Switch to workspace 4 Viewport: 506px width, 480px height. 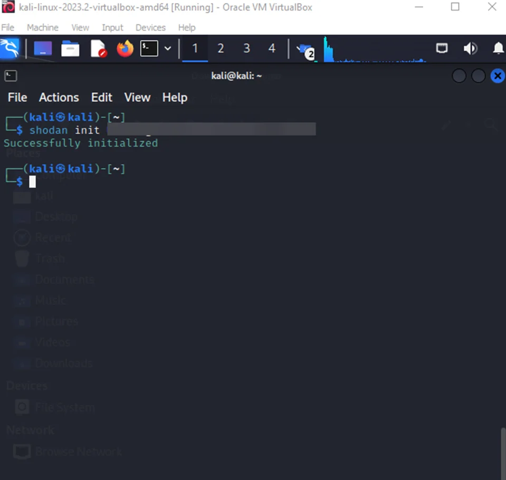pyautogui.click(x=272, y=48)
